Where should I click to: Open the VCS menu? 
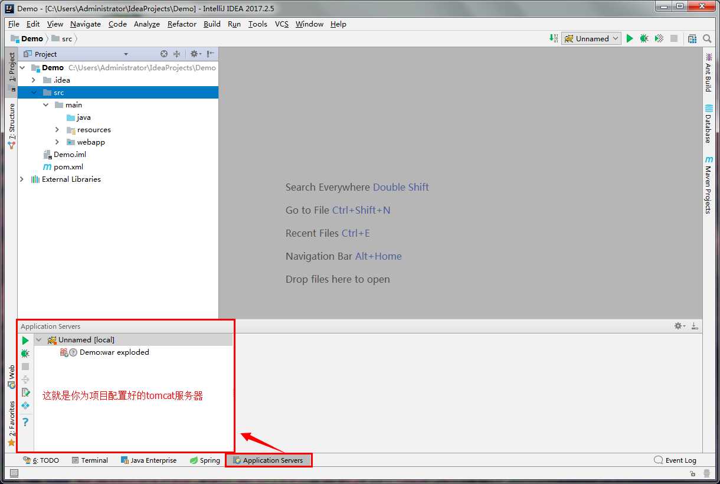click(282, 24)
